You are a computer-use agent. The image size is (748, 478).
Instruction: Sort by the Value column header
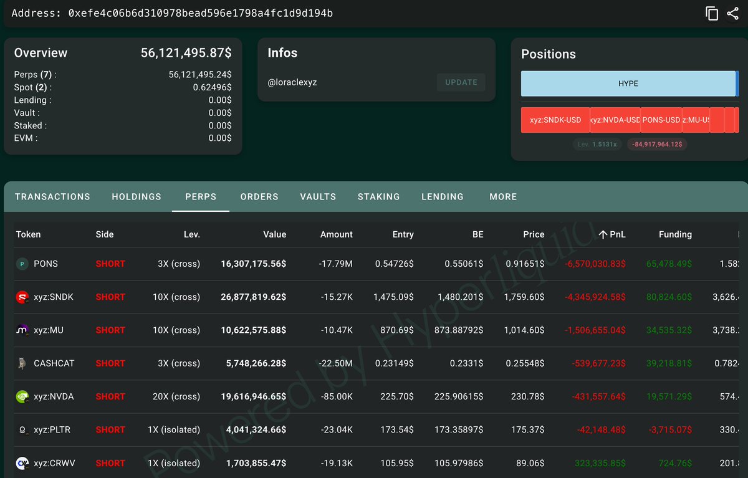[274, 234]
